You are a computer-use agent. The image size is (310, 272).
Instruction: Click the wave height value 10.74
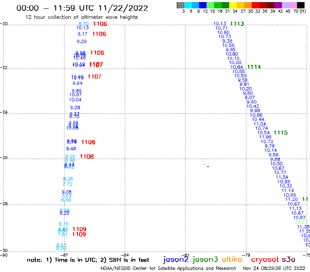[261, 128]
